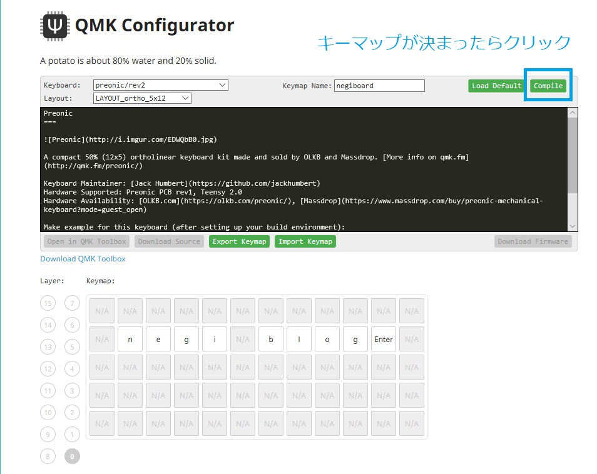597x474 pixels.
Task: Click the green Compile button
Action: click(x=548, y=86)
